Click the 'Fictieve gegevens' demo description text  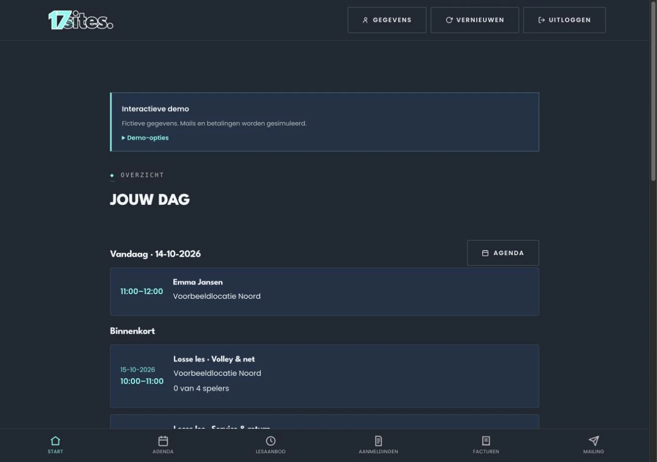pyautogui.click(x=214, y=124)
